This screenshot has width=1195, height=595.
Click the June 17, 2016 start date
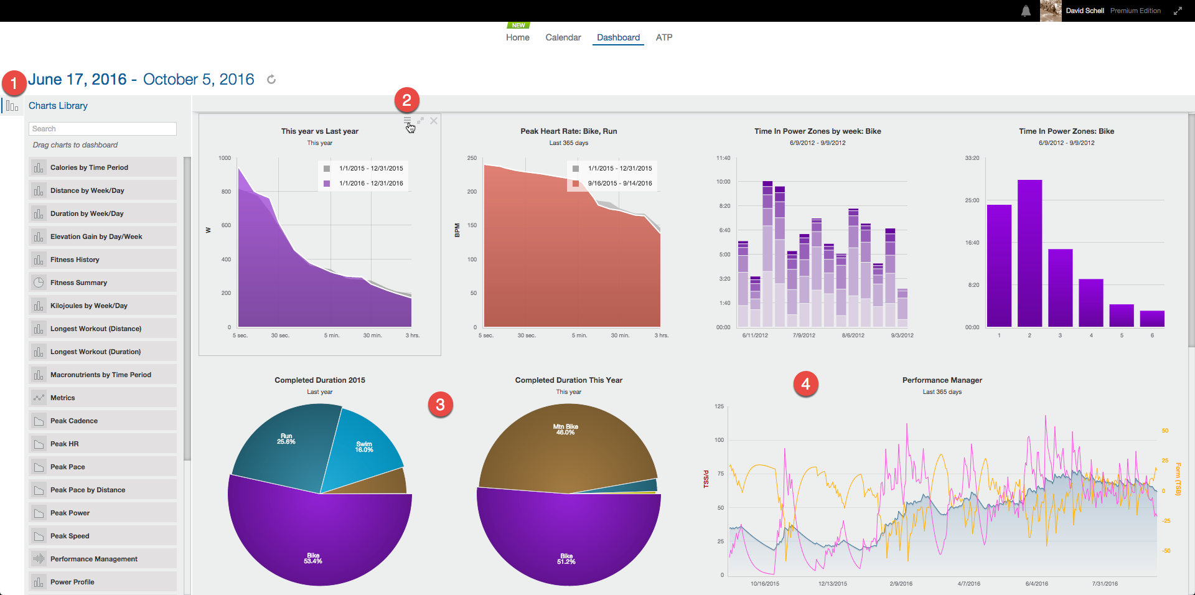tap(77, 80)
